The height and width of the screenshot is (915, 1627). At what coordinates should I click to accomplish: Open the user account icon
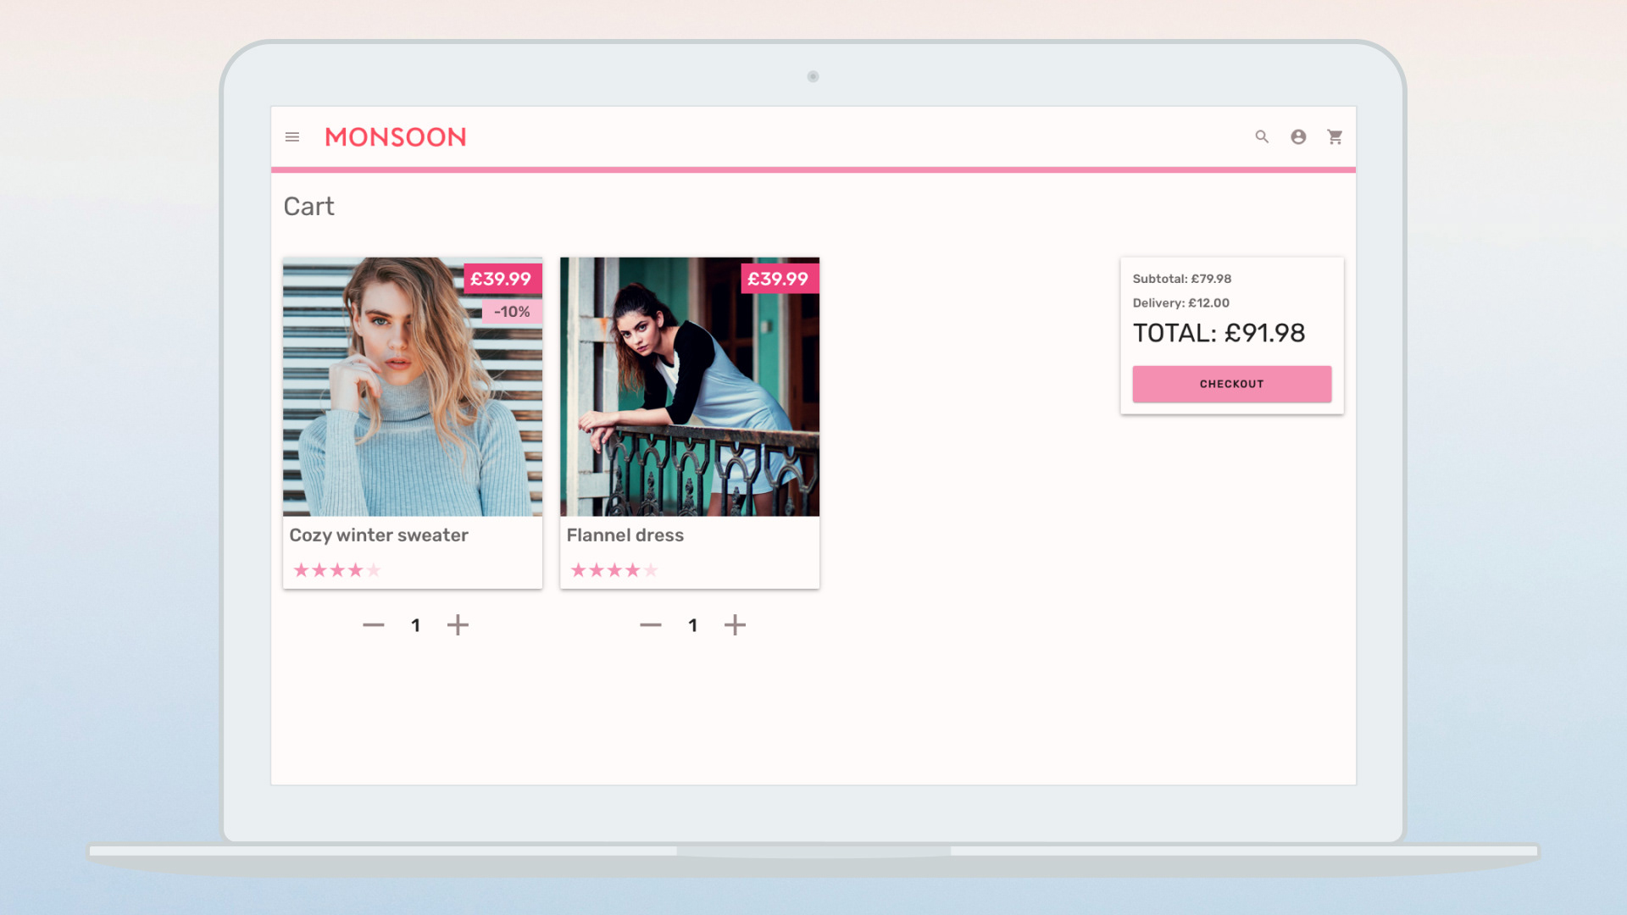[x=1298, y=137]
